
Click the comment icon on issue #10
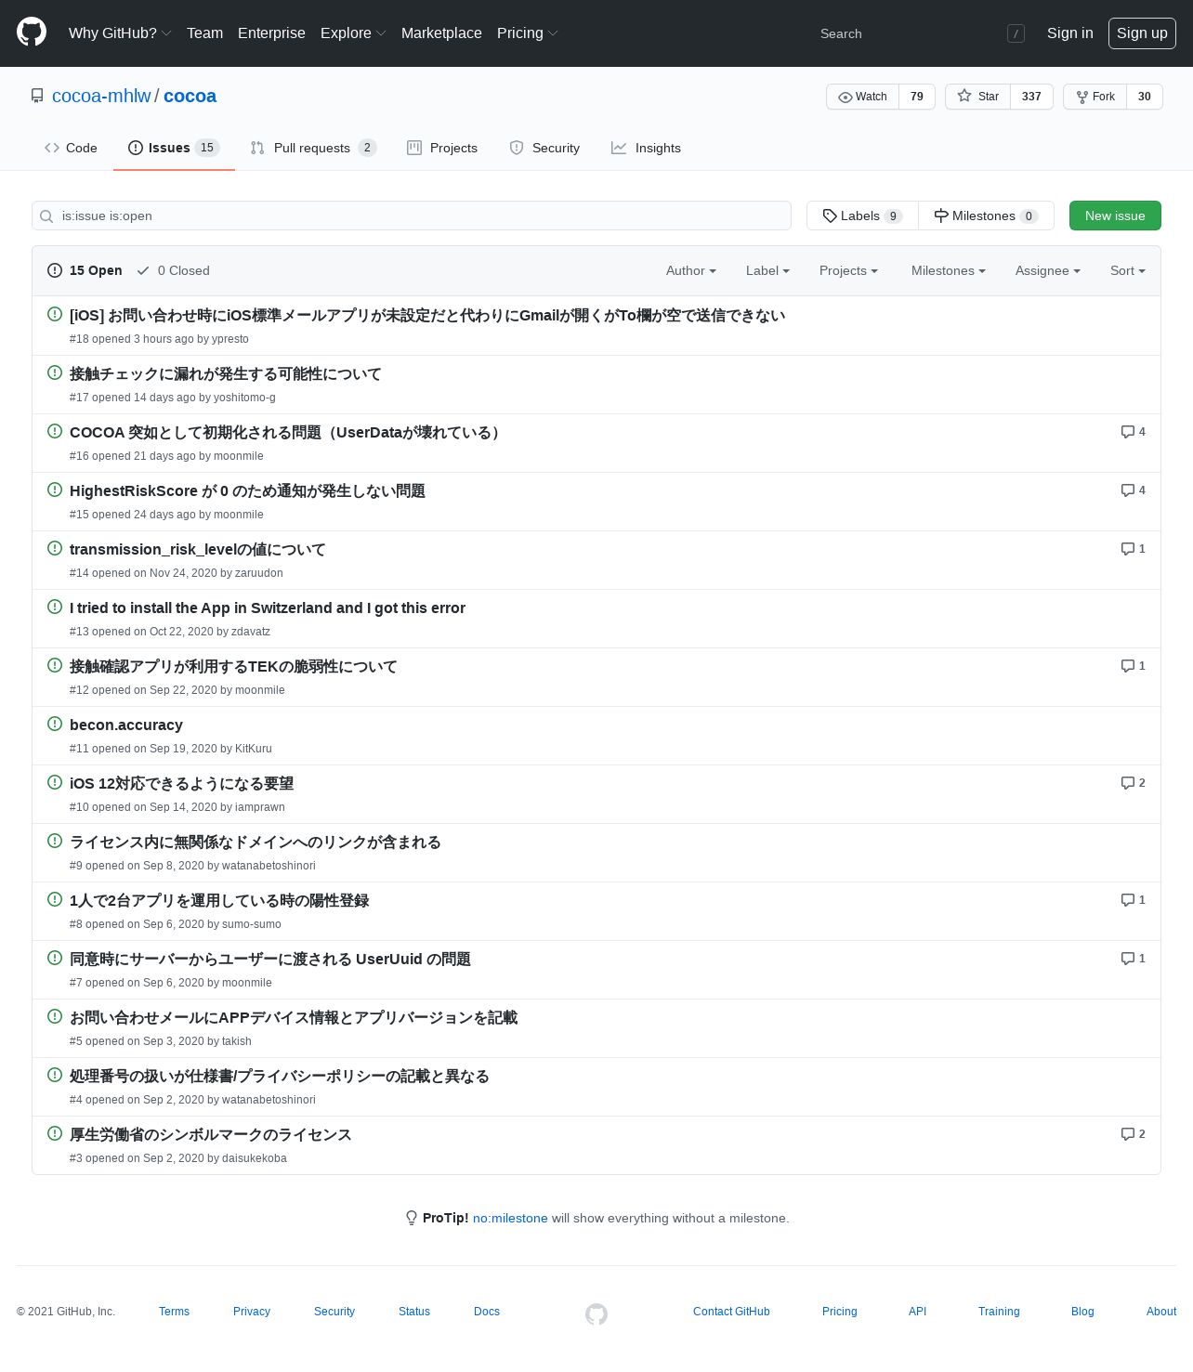1127,783
